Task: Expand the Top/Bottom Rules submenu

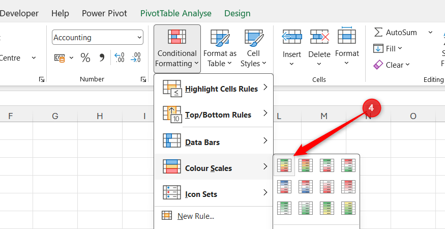Action: (x=214, y=115)
